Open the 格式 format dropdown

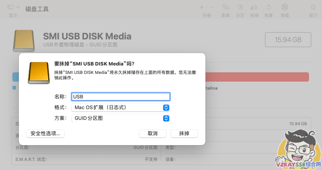click(x=121, y=108)
